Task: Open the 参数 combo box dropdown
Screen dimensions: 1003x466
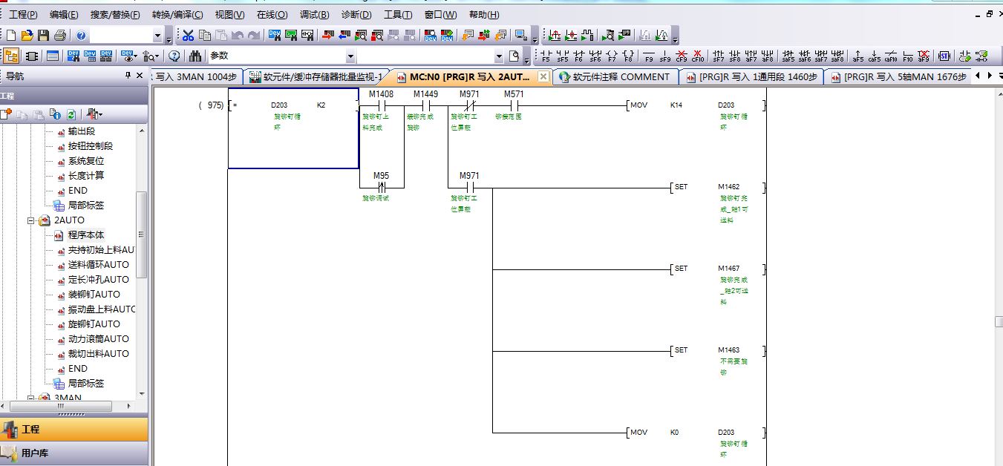Action: point(350,56)
